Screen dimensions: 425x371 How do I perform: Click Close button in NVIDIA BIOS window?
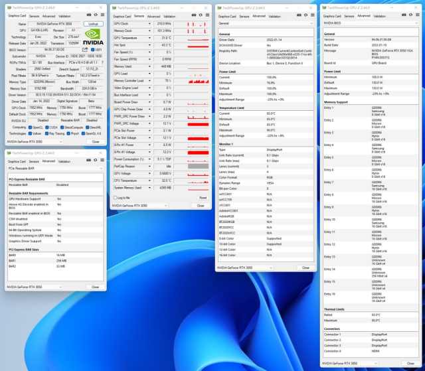click(410, 364)
